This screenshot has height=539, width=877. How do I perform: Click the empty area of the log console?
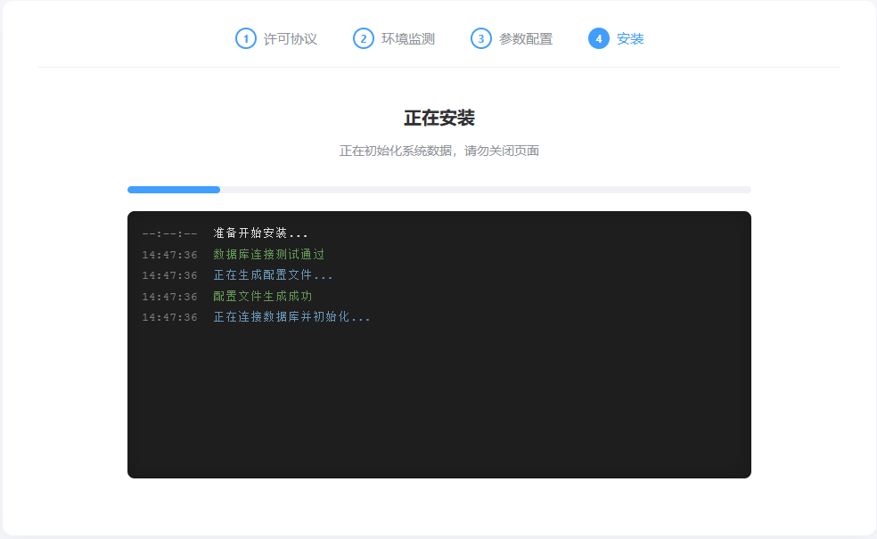tap(439, 401)
